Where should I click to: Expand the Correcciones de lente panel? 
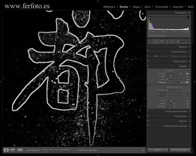pos(190,111)
